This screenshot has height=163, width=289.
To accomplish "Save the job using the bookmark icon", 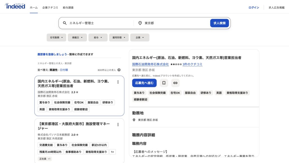I will (x=164, y=83).
